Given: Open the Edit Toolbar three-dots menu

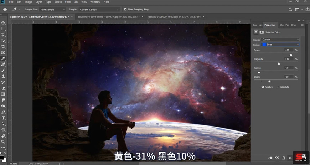Looking at the screenshot, I should [x=3, y=148].
